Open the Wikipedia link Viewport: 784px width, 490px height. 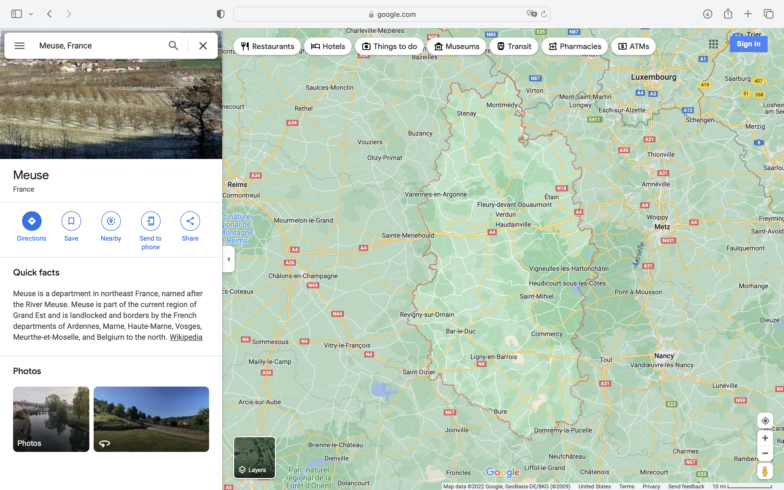pyautogui.click(x=186, y=337)
